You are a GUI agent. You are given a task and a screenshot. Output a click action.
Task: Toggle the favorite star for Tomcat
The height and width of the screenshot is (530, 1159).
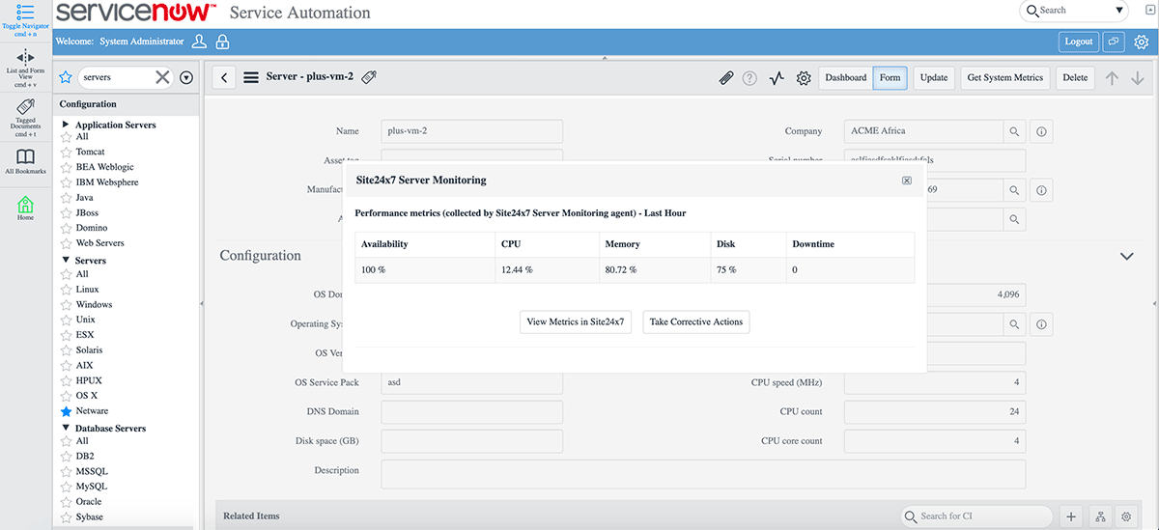(66, 153)
